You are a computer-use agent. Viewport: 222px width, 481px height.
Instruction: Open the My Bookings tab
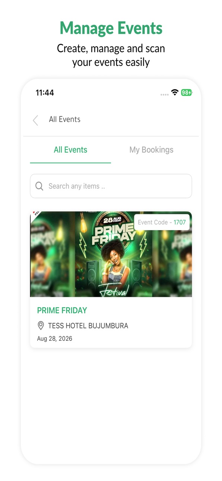pyautogui.click(x=151, y=150)
